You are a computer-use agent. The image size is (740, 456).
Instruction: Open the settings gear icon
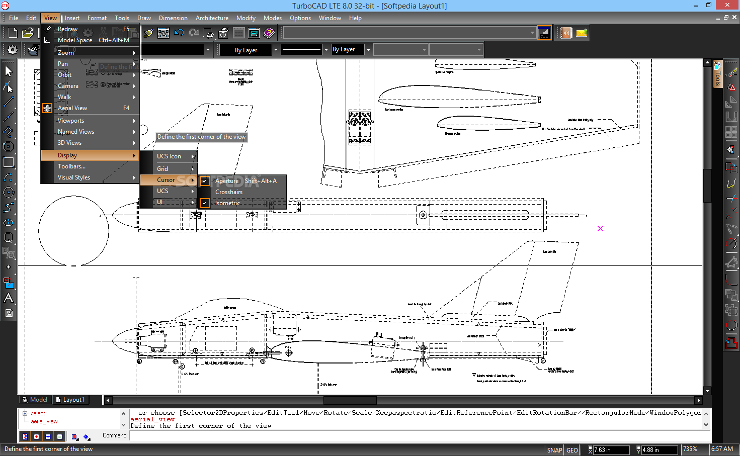click(13, 50)
